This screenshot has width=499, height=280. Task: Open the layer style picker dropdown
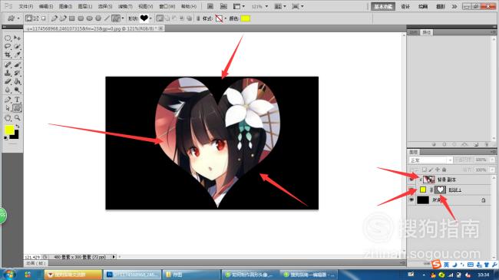225,18
